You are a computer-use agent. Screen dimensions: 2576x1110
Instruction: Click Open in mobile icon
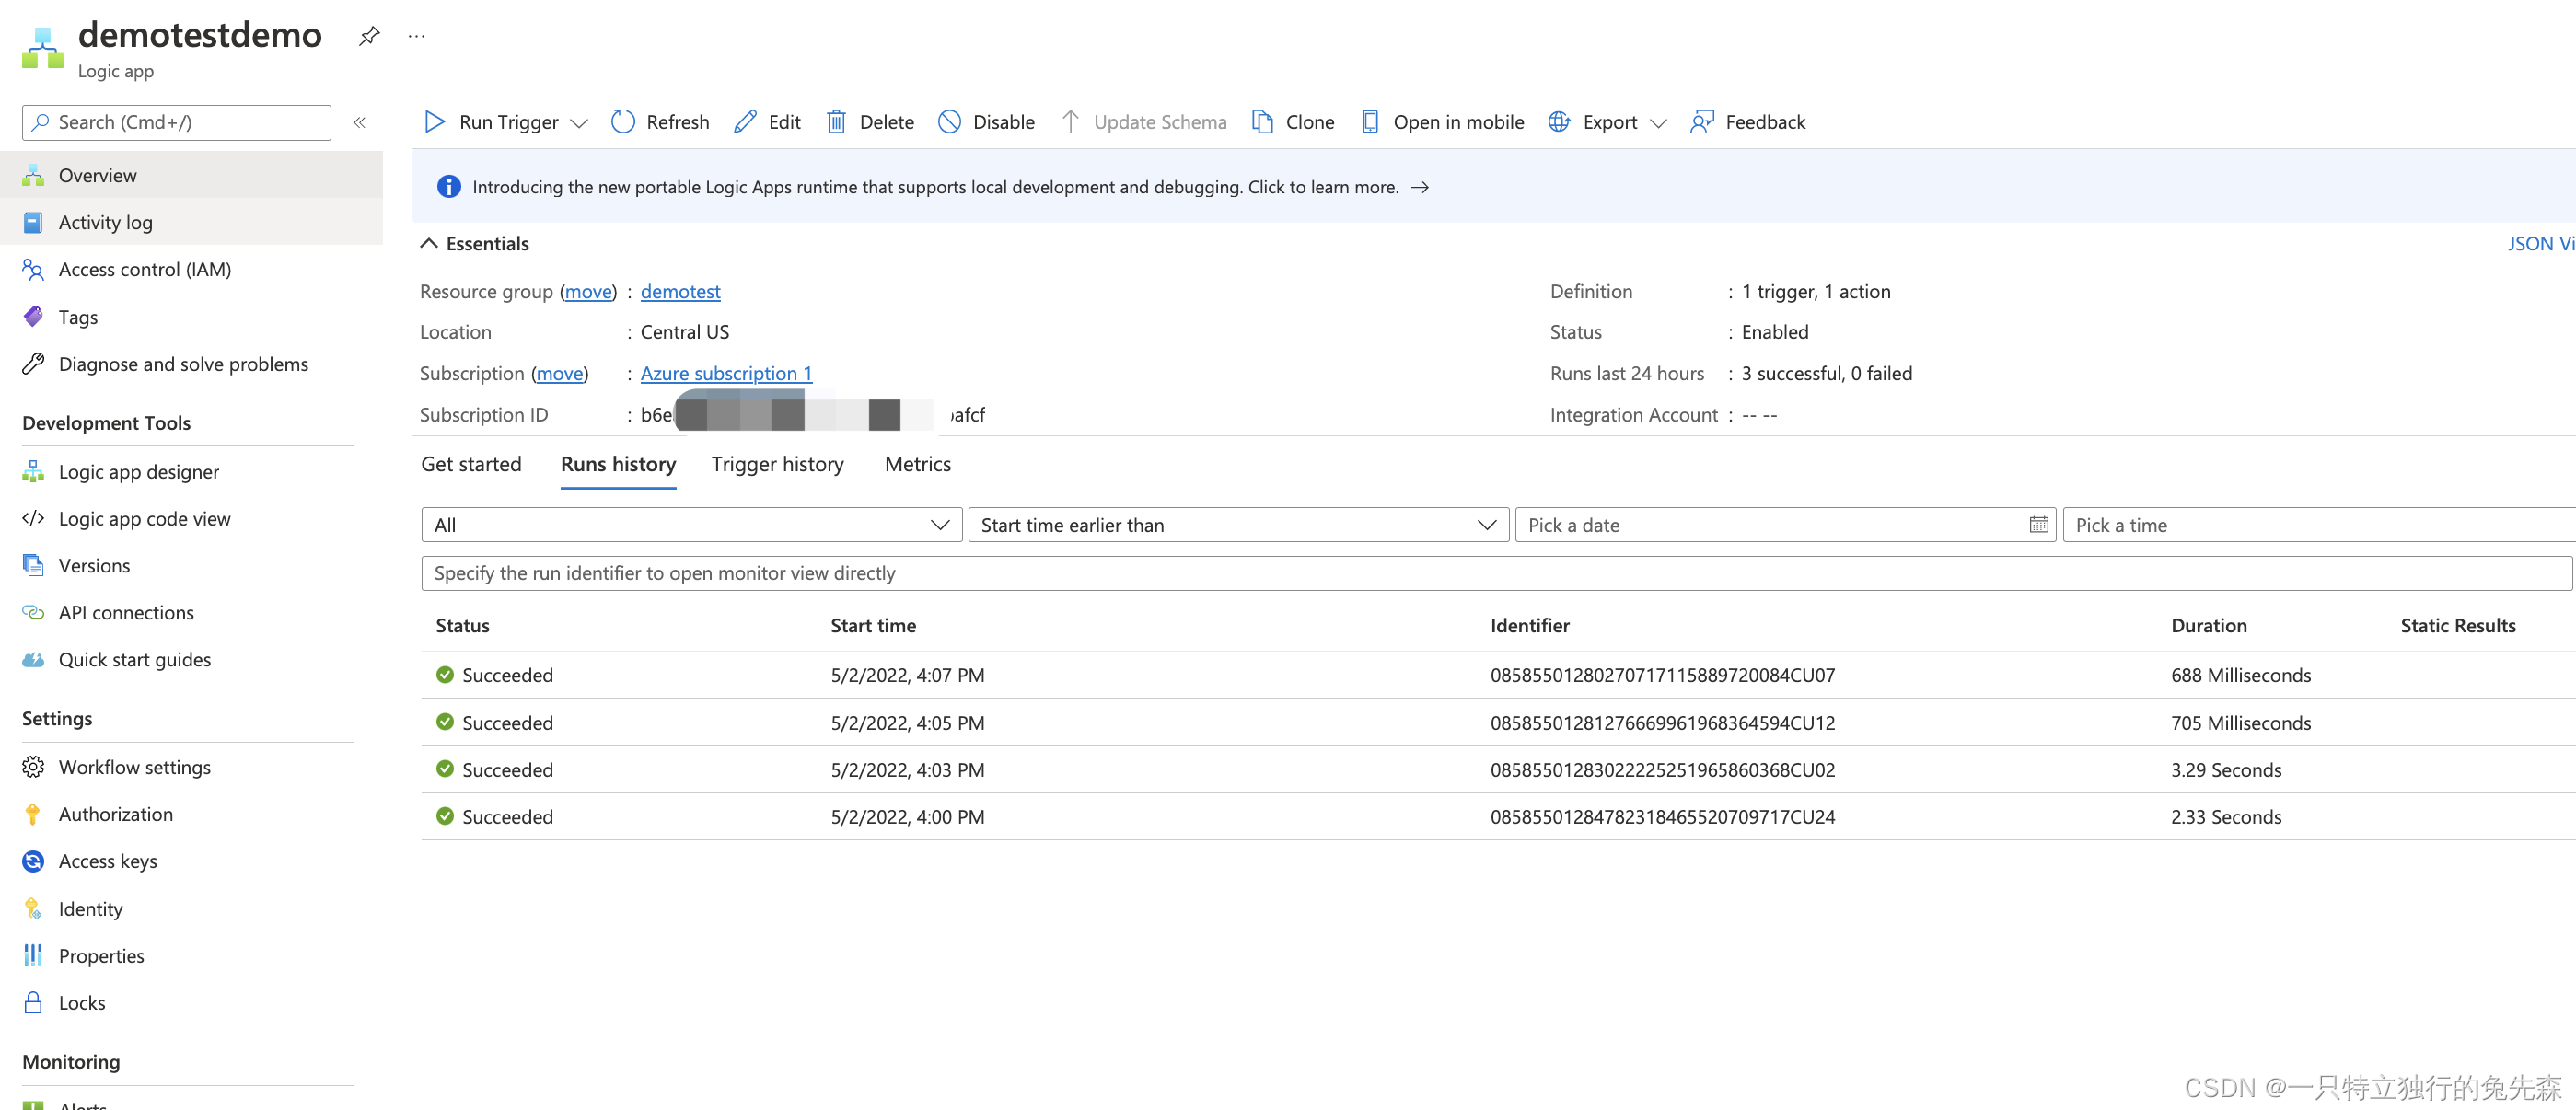click(1370, 122)
